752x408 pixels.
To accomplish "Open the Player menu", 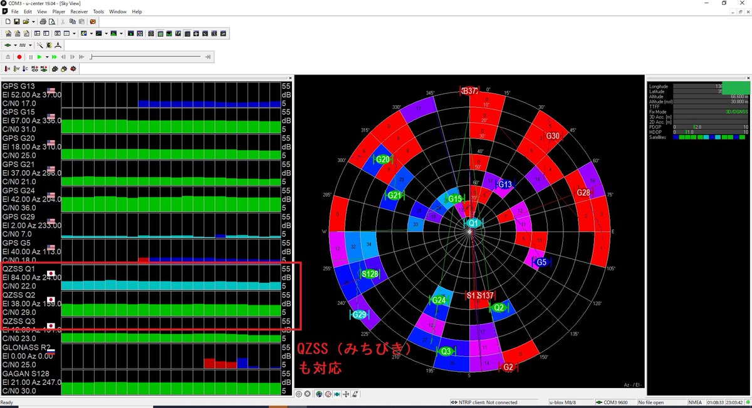I will click(x=59, y=12).
